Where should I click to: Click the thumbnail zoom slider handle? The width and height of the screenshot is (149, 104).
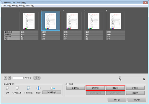point(120,77)
